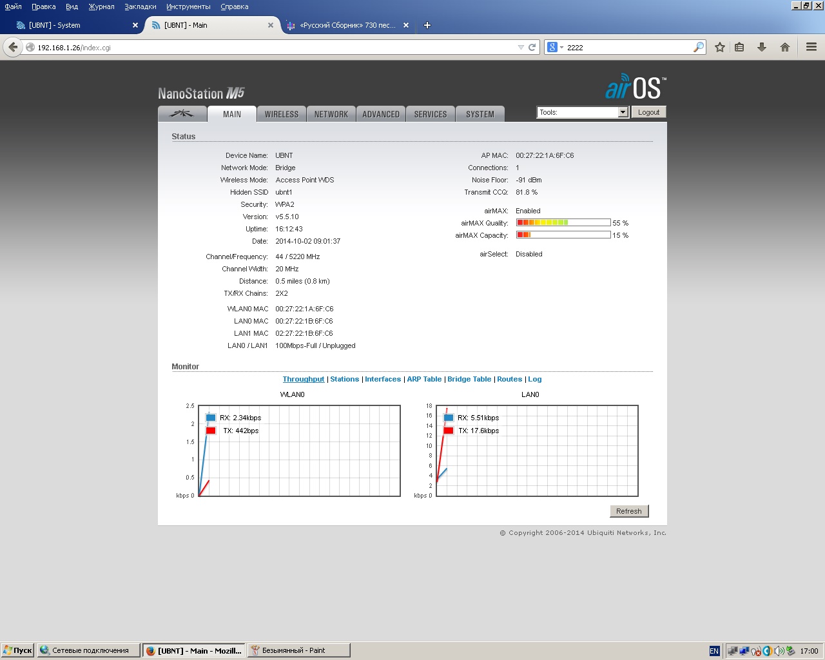
Task: Click the airOS logo
Action: click(636, 87)
